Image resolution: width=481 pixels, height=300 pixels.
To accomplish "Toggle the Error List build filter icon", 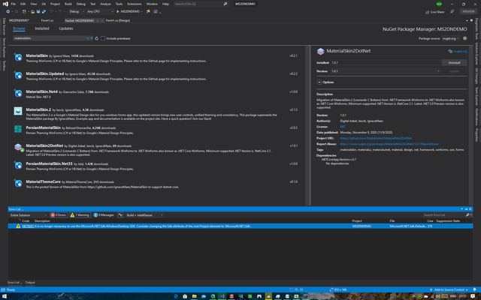I will (x=120, y=215).
